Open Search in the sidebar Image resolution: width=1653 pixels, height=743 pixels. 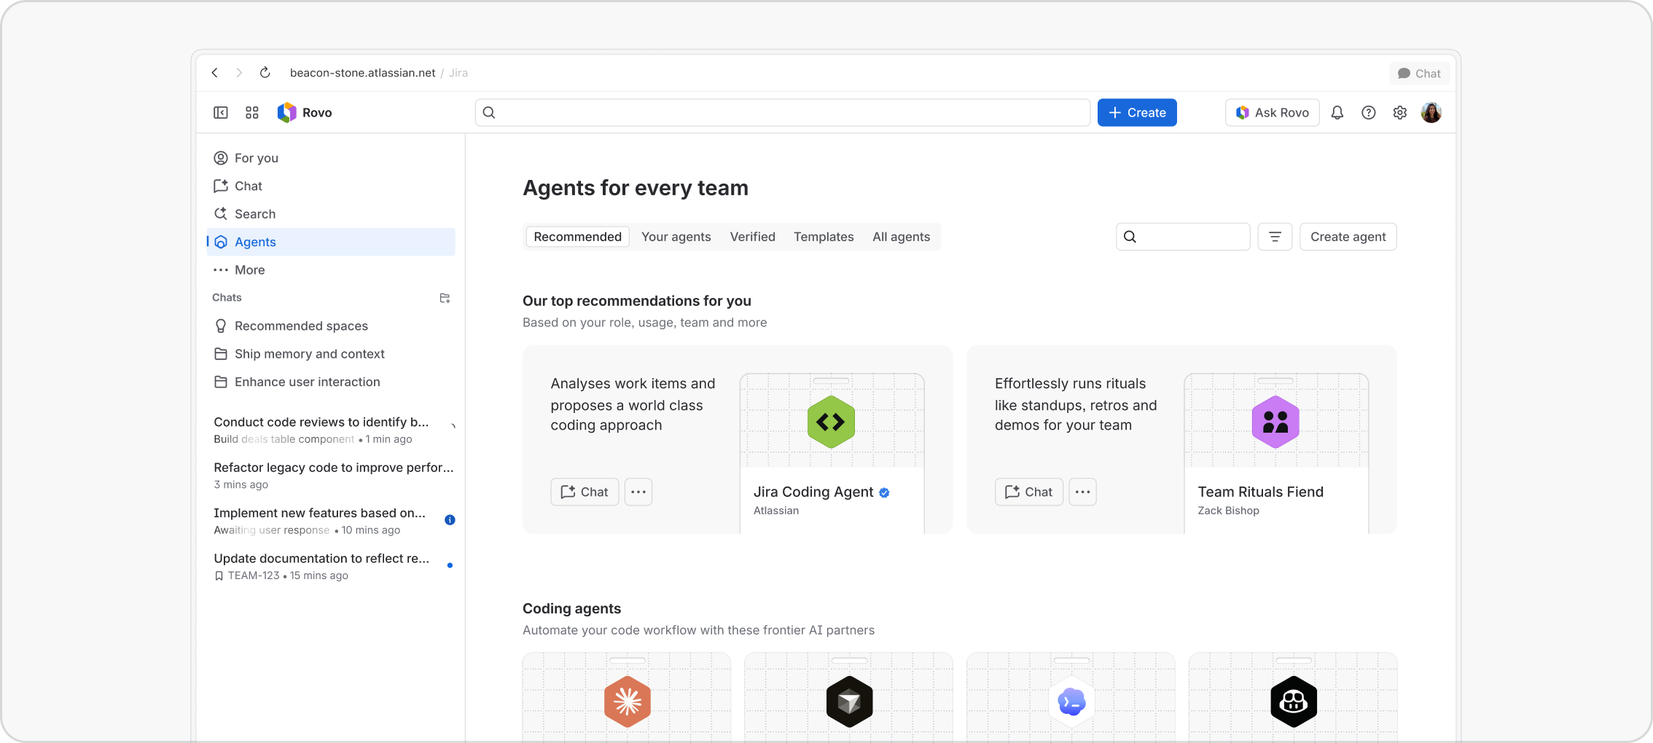tap(331, 214)
